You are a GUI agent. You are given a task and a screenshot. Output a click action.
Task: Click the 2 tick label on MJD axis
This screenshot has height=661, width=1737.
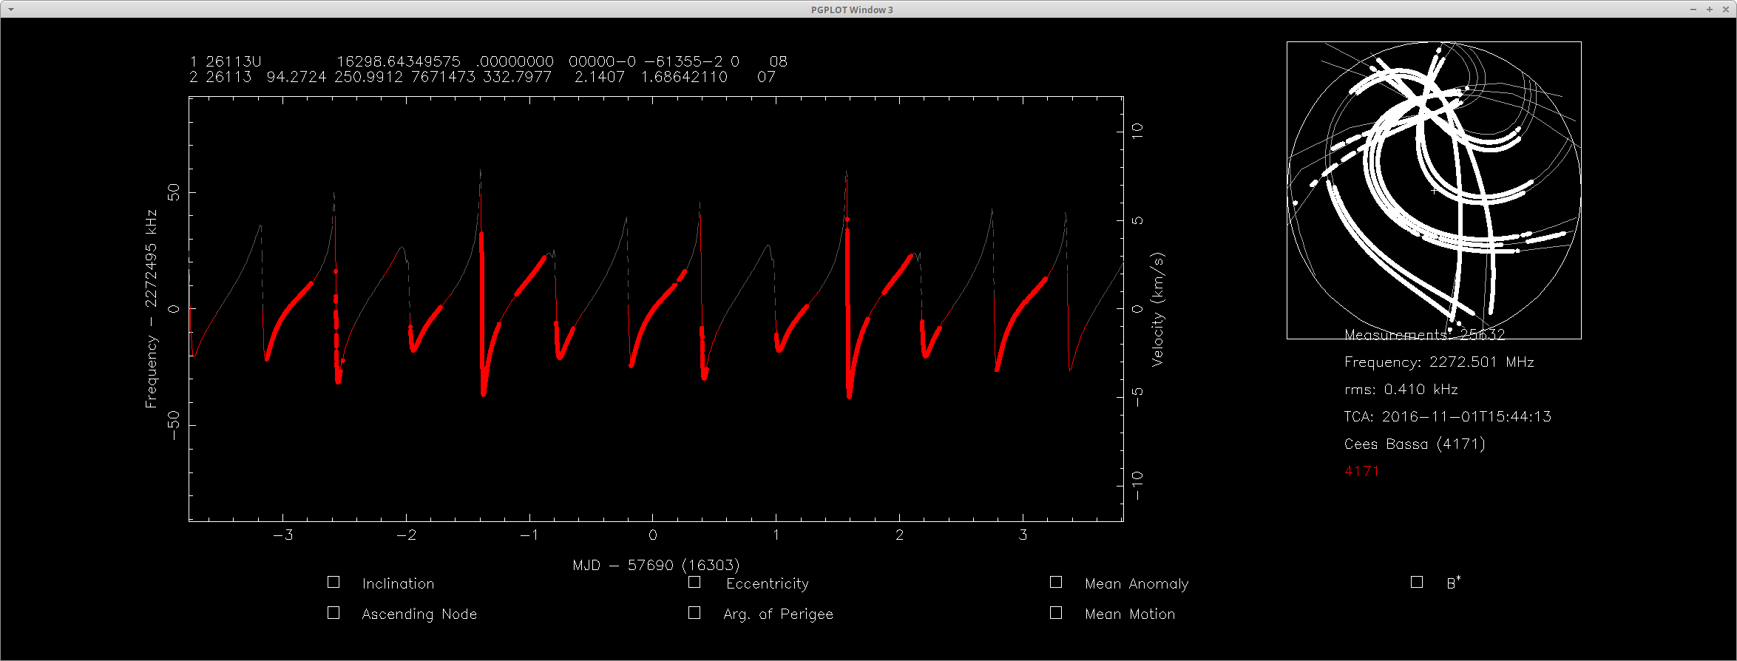point(900,535)
